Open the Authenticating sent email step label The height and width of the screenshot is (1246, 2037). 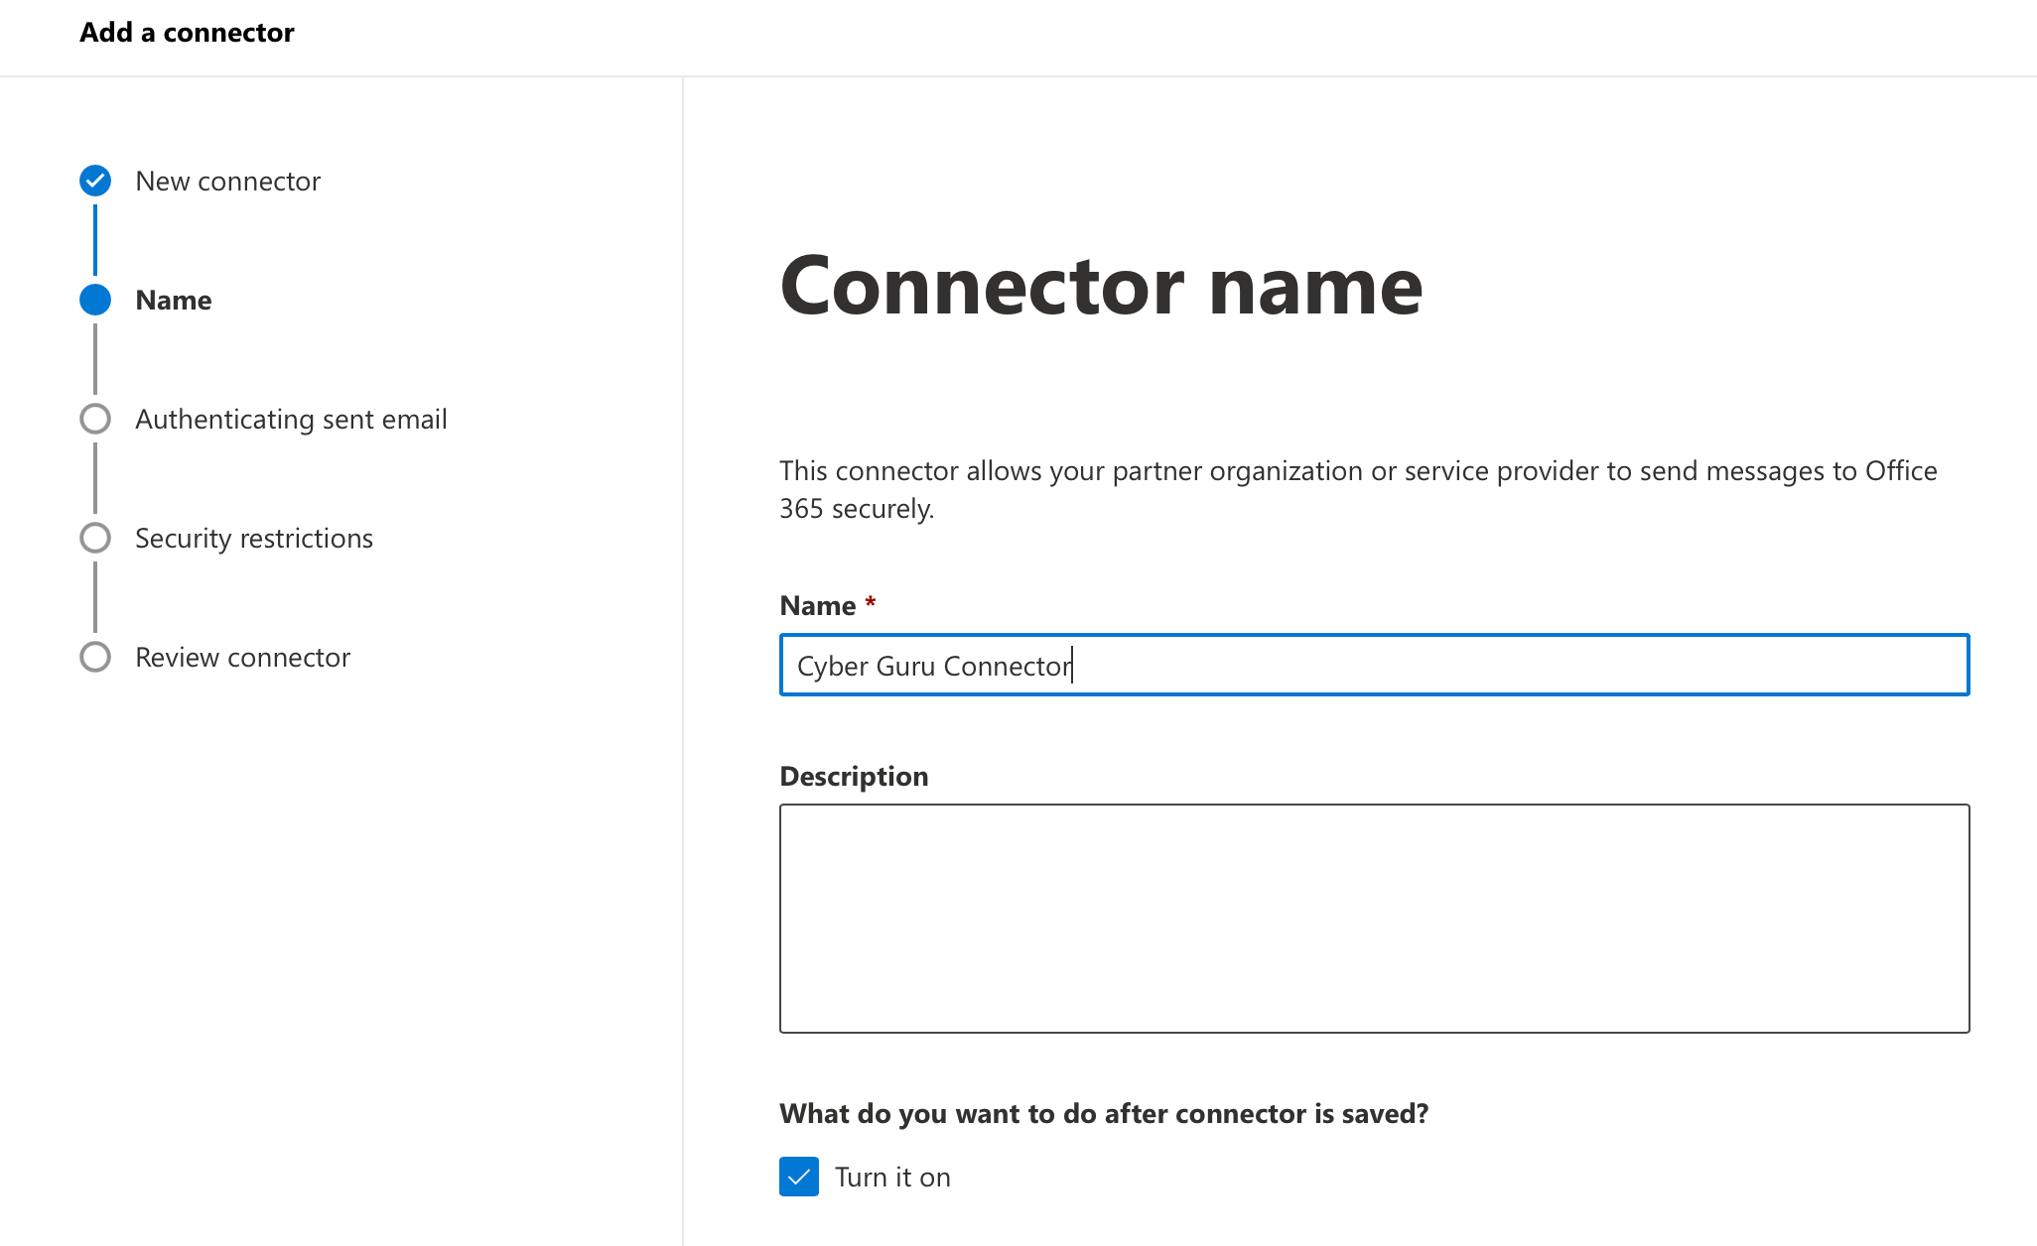pos(291,420)
